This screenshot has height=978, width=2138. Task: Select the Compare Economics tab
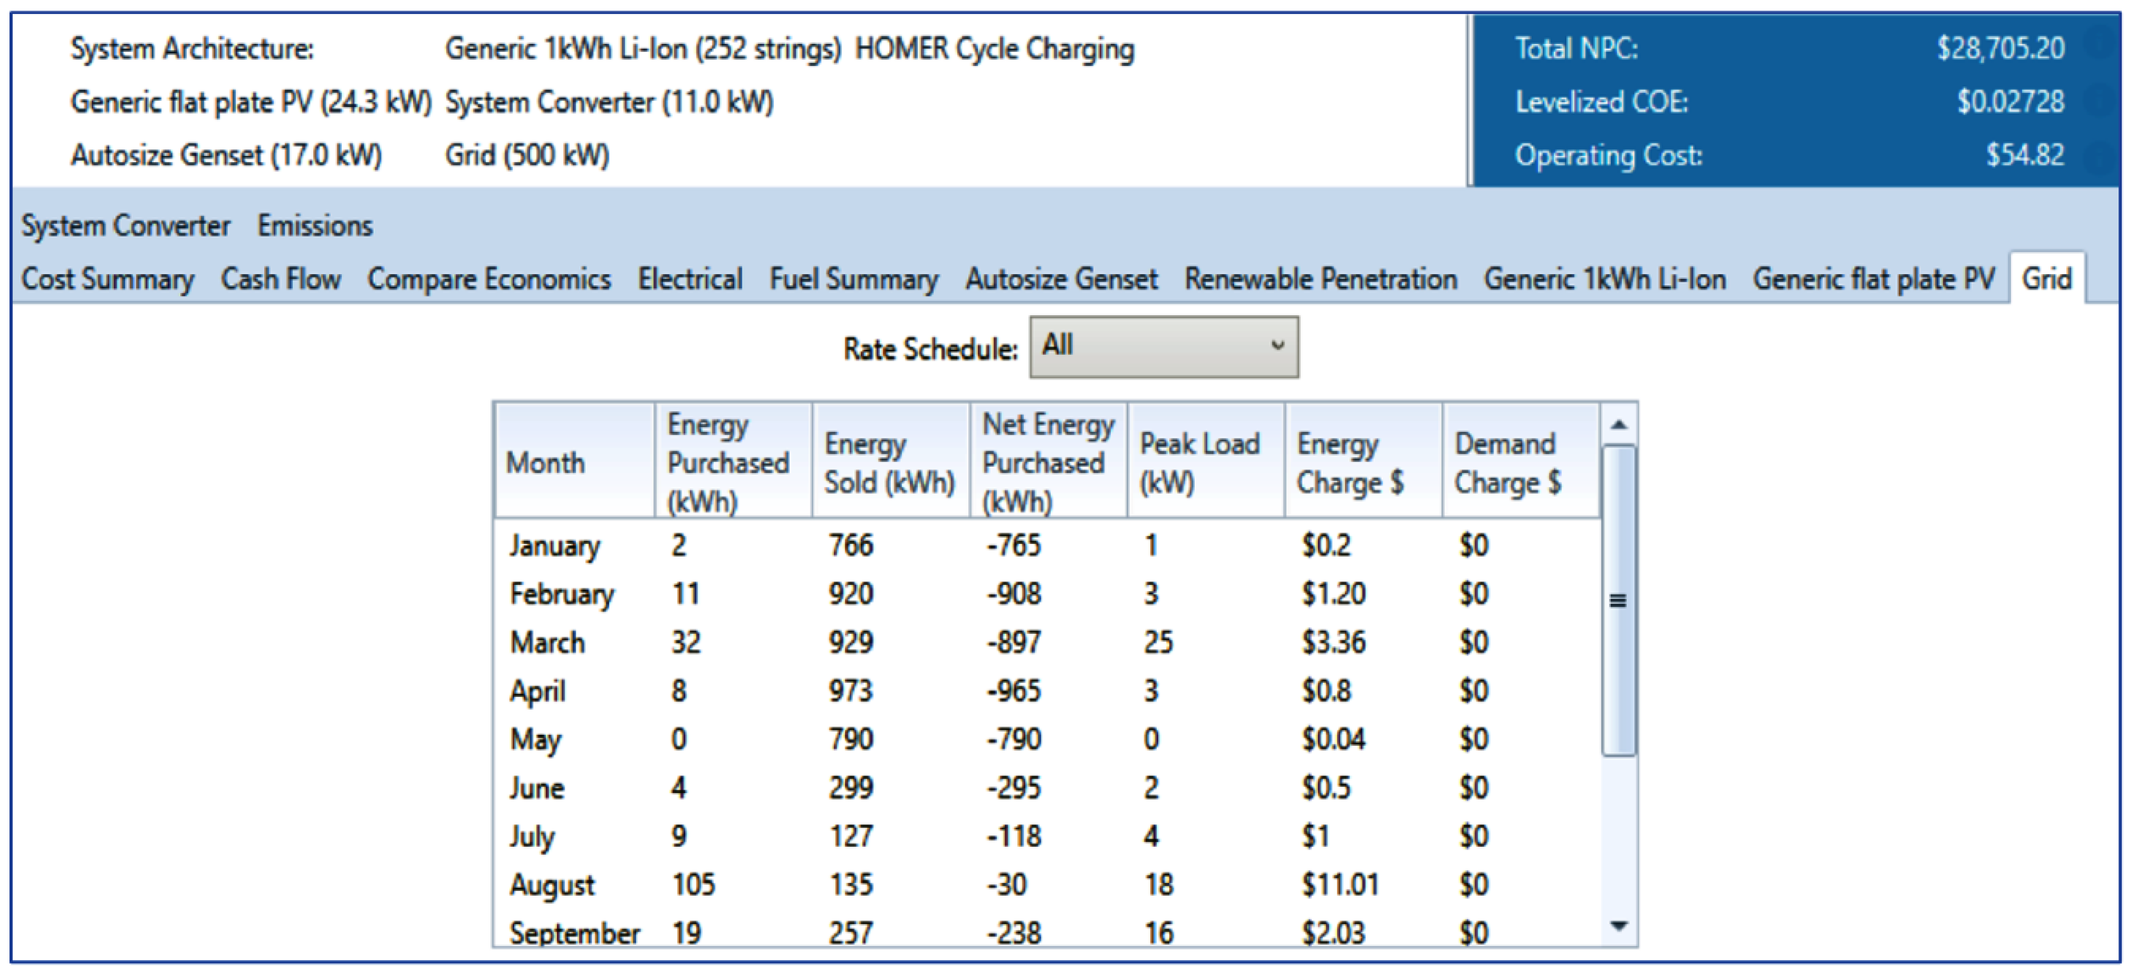pos(489,279)
